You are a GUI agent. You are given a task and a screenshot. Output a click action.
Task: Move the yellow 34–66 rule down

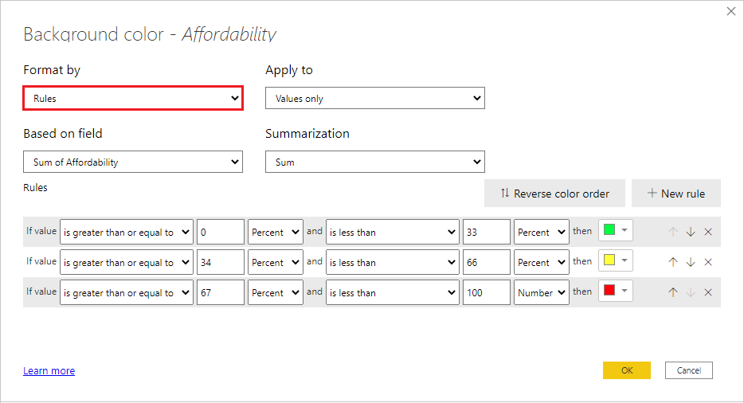(x=691, y=262)
